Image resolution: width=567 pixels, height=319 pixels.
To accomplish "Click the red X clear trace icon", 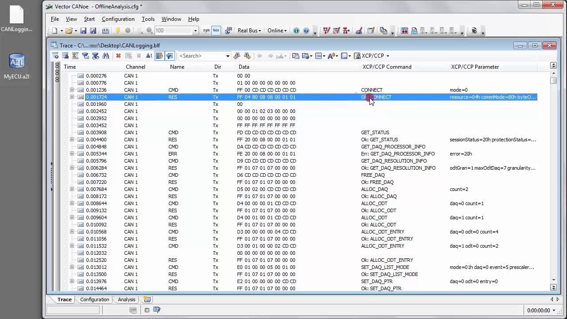I will click(x=118, y=56).
